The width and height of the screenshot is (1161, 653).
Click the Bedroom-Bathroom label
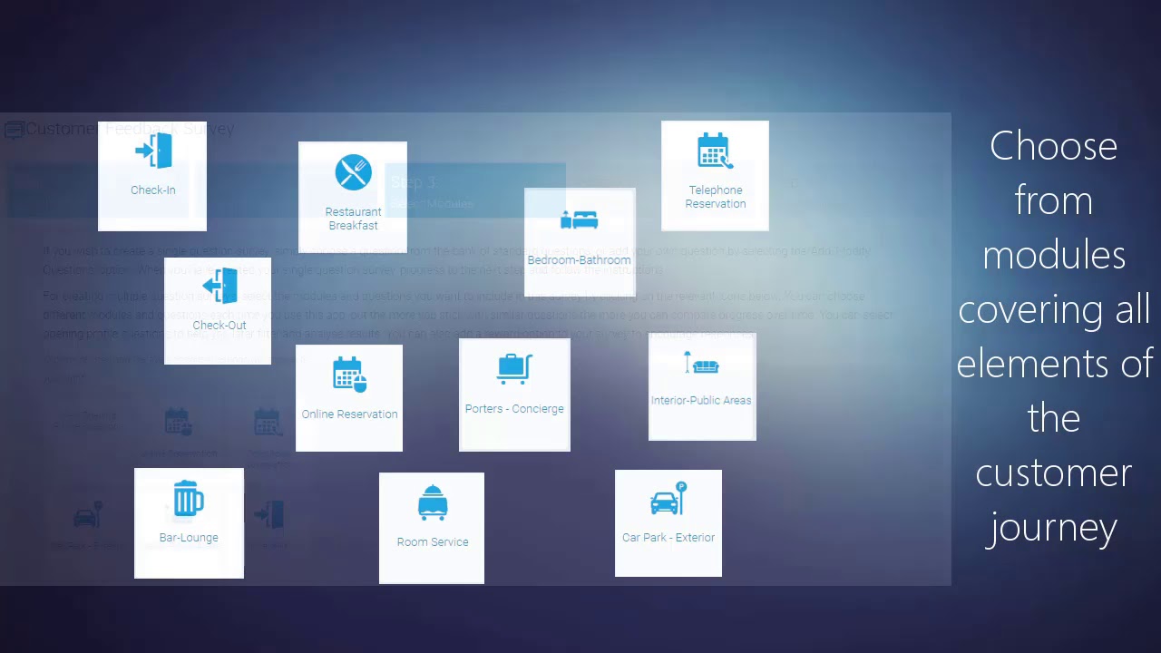coord(579,260)
